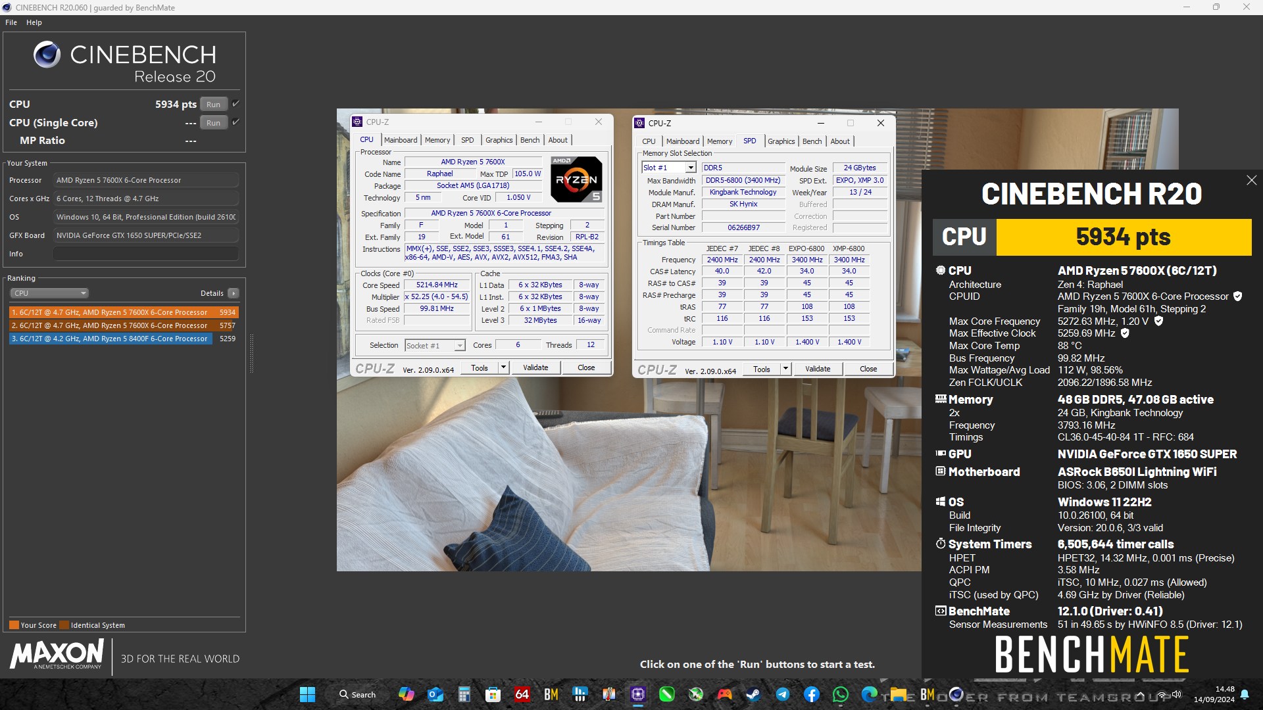1263x710 pixels.
Task: Run the CPU (Single Core) benchmark
Action: [213, 122]
